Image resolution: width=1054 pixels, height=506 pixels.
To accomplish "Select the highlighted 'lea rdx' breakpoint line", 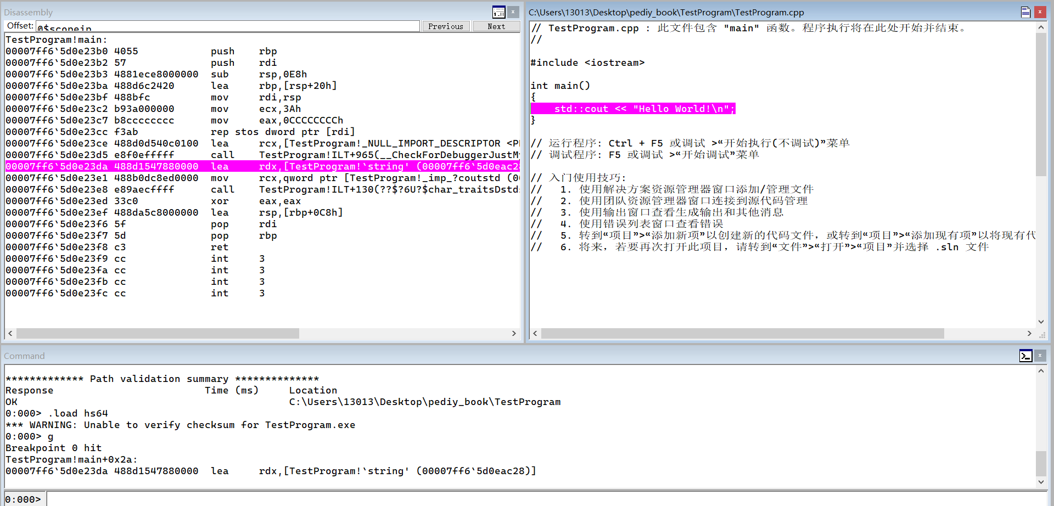I will point(262,166).
